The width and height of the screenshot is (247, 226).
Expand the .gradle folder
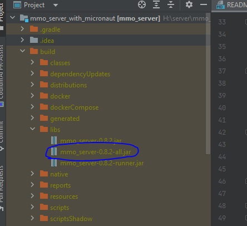[x=22, y=29]
